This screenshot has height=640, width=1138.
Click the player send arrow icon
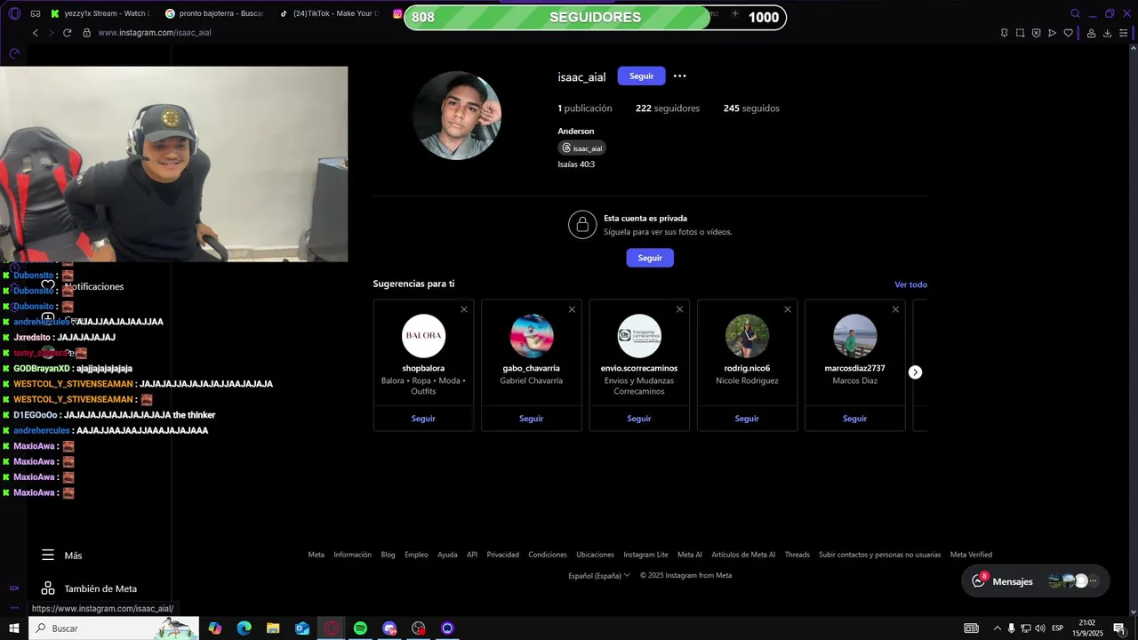(1052, 33)
